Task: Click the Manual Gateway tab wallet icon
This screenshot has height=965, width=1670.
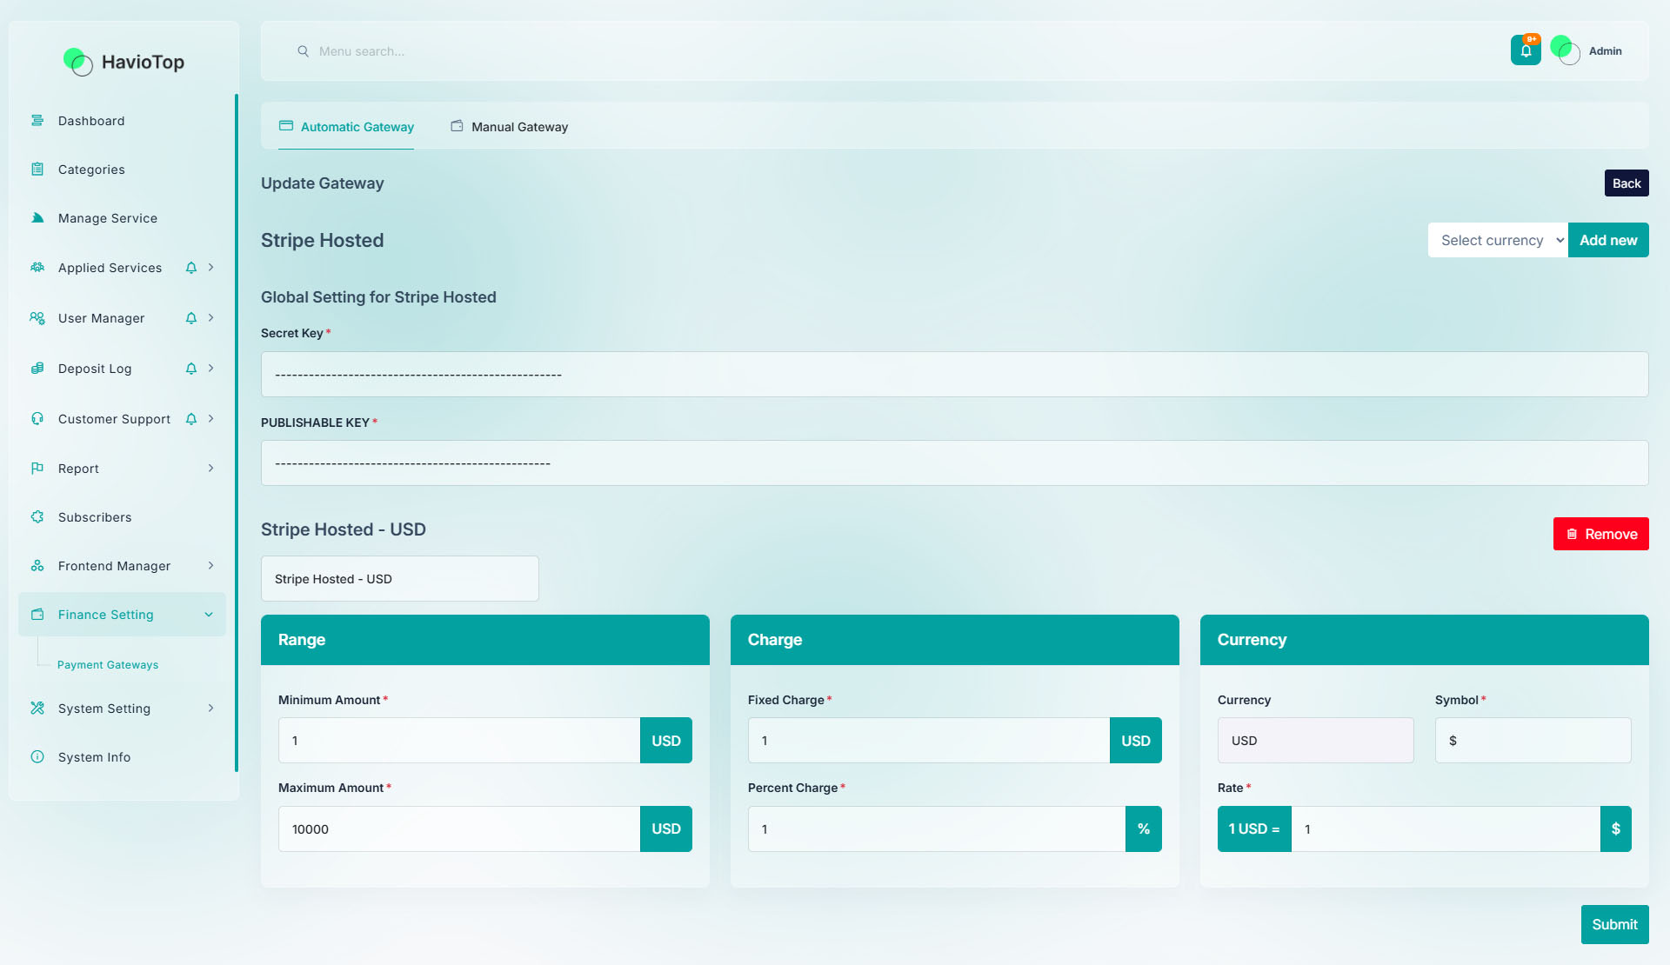Action: [457, 126]
